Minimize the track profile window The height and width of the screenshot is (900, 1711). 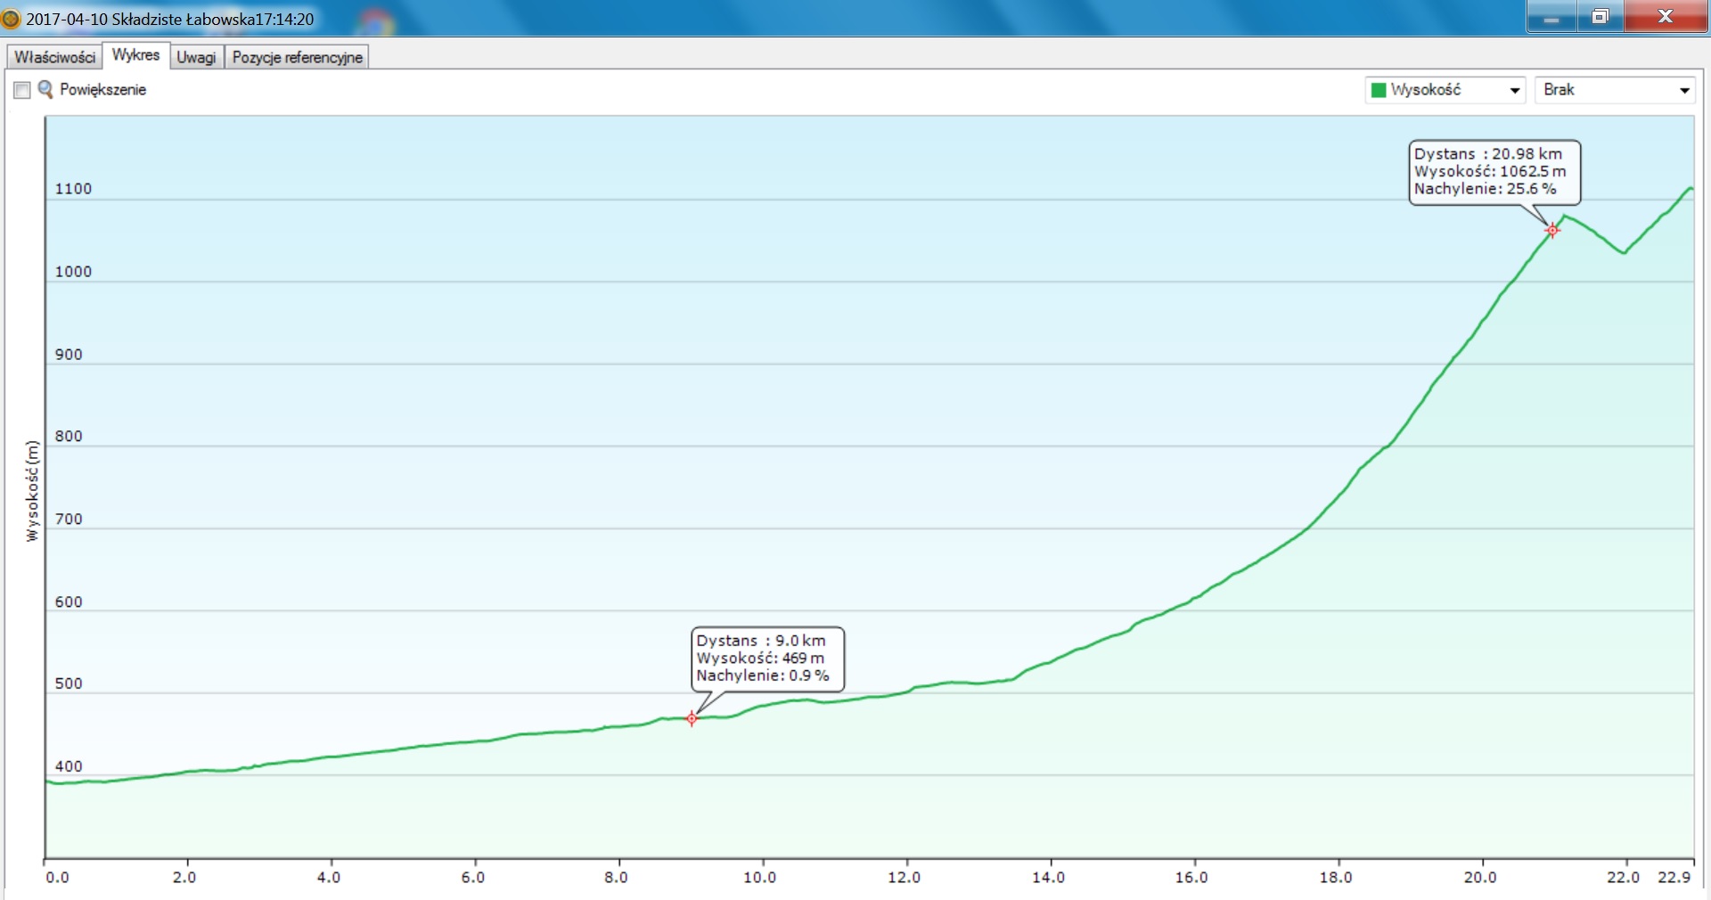point(1551,18)
